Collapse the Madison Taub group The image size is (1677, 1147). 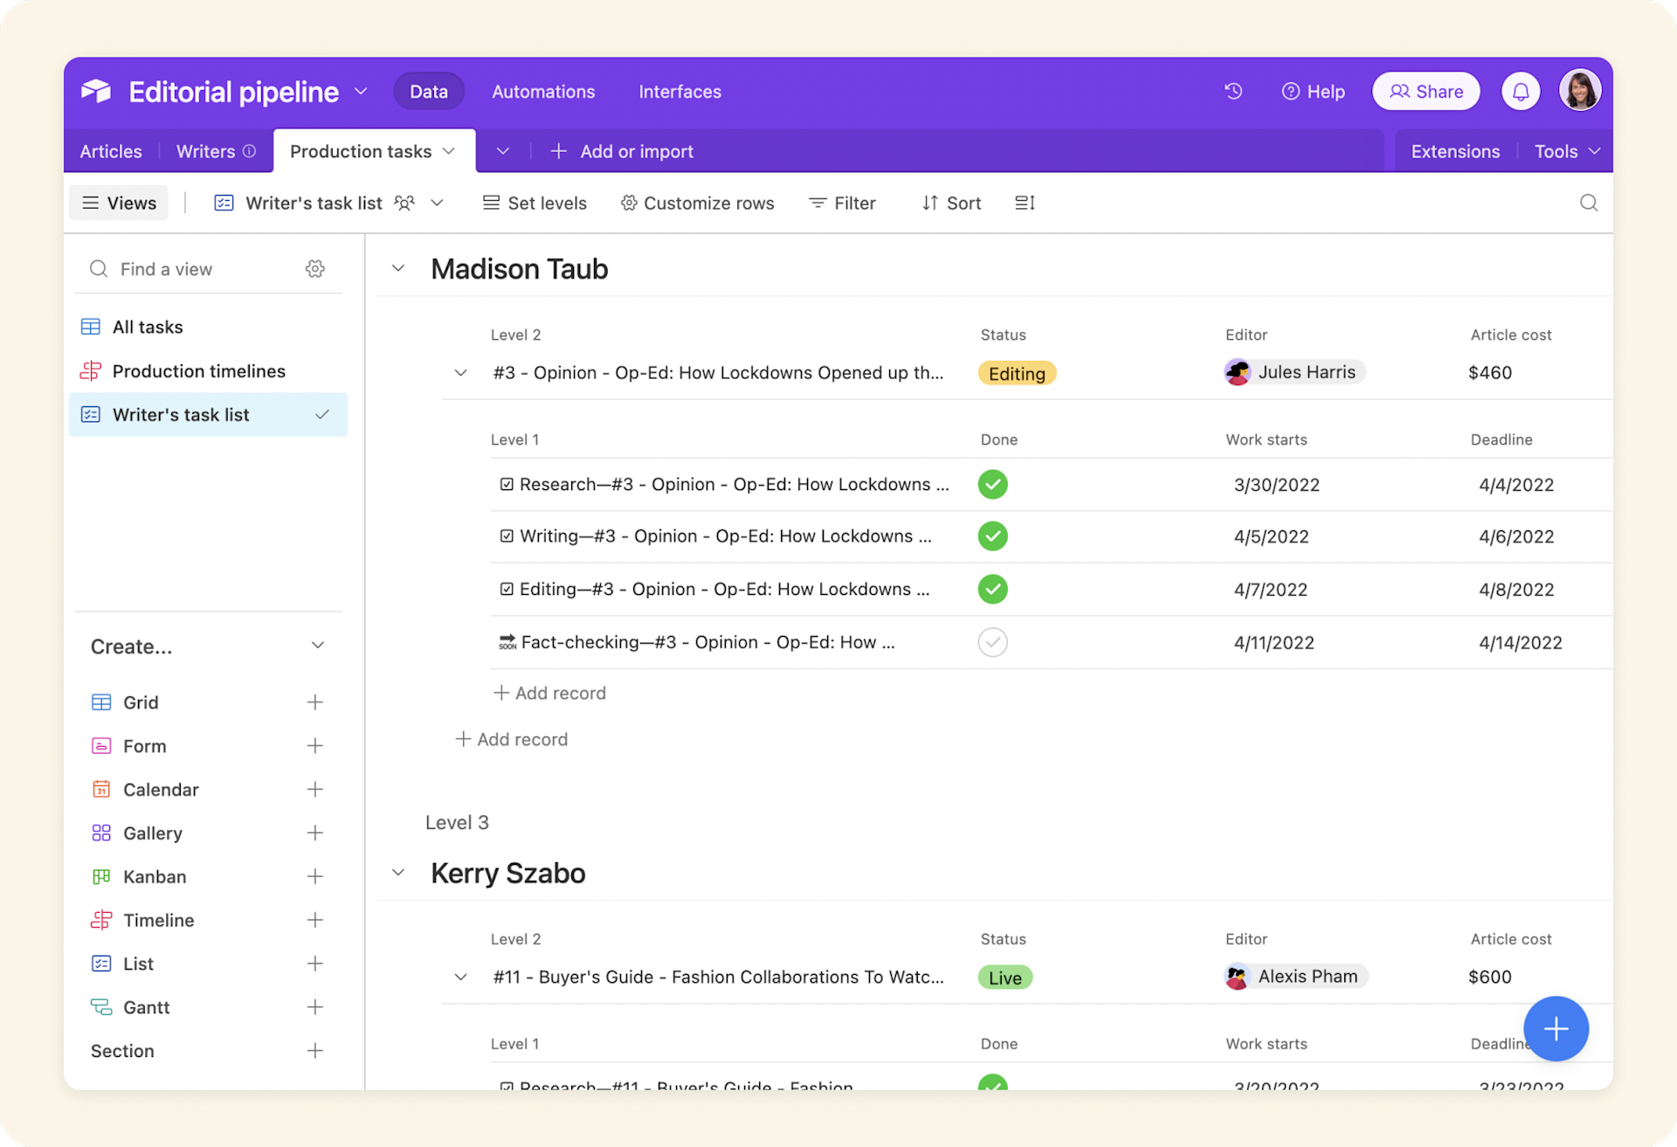coord(398,268)
